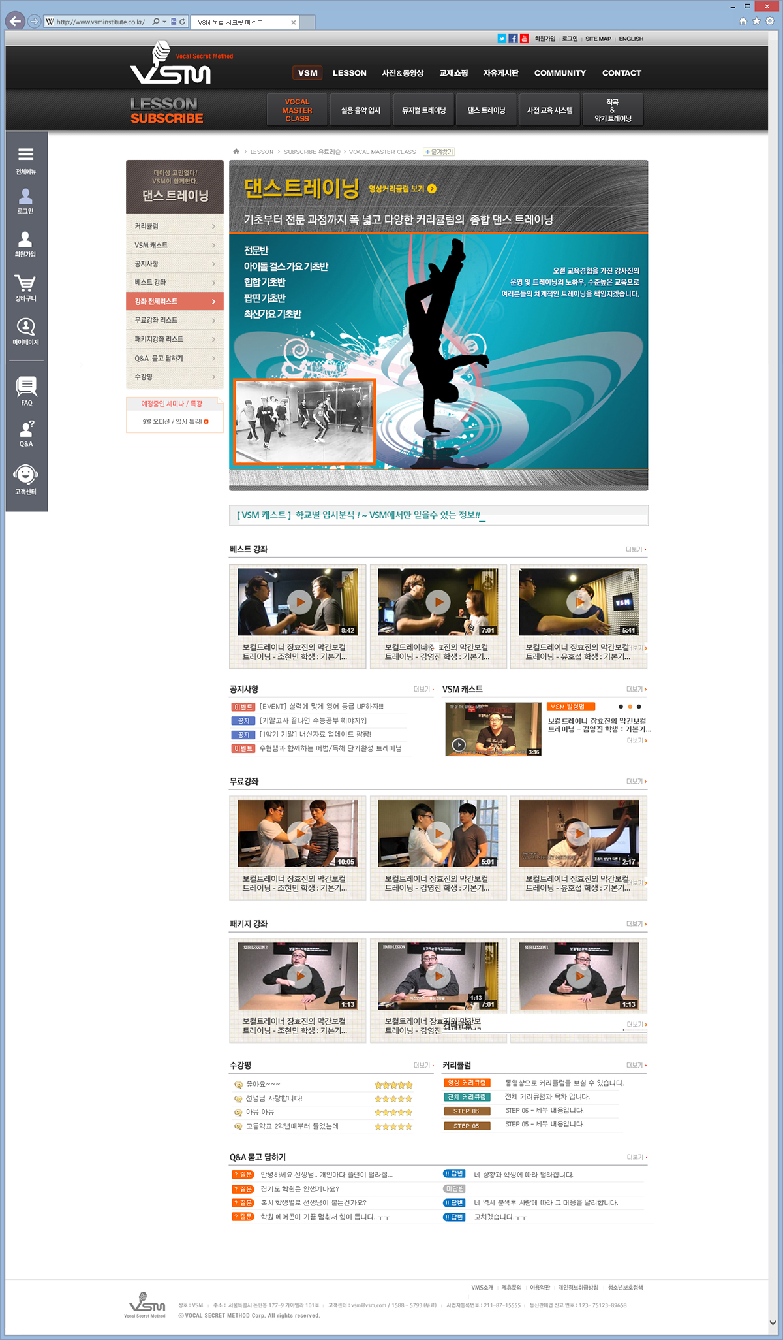Expand the 커리큘럼 sidebar menu item
Viewport: 783px width, 1340px height.
coord(174,226)
